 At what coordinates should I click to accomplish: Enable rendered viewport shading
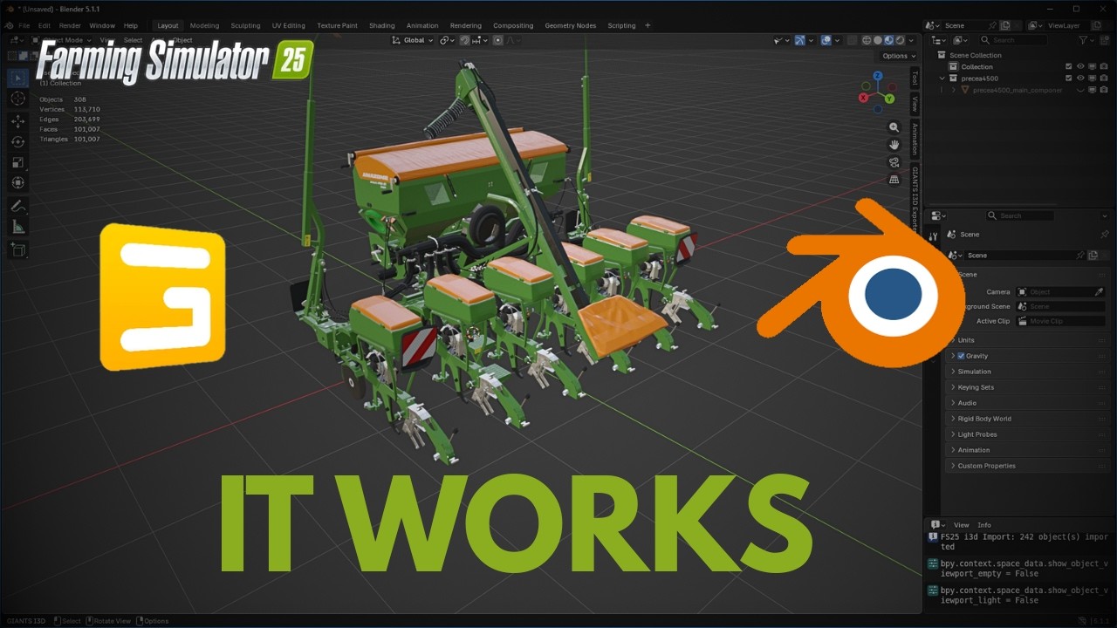tap(899, 40)
